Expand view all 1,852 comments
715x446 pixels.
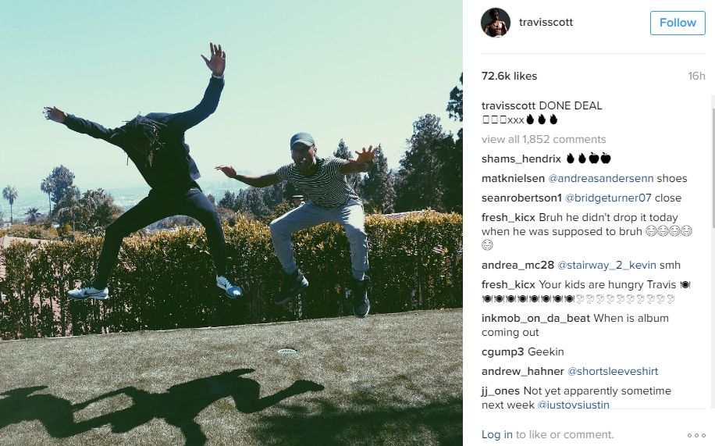[543, 139]
